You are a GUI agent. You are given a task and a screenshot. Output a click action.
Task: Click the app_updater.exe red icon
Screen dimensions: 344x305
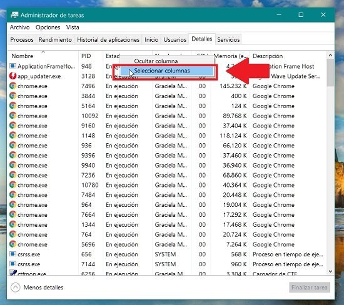point(13,76)
